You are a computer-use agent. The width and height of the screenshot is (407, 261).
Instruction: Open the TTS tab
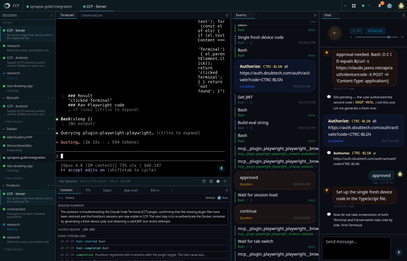tap(88, 190)
